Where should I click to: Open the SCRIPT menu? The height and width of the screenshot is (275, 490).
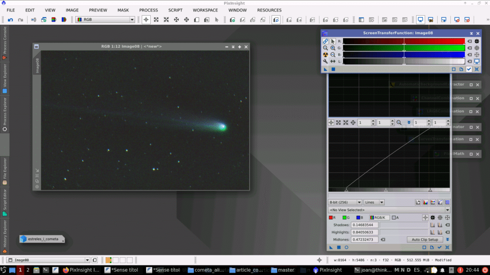tap(175, 10)
